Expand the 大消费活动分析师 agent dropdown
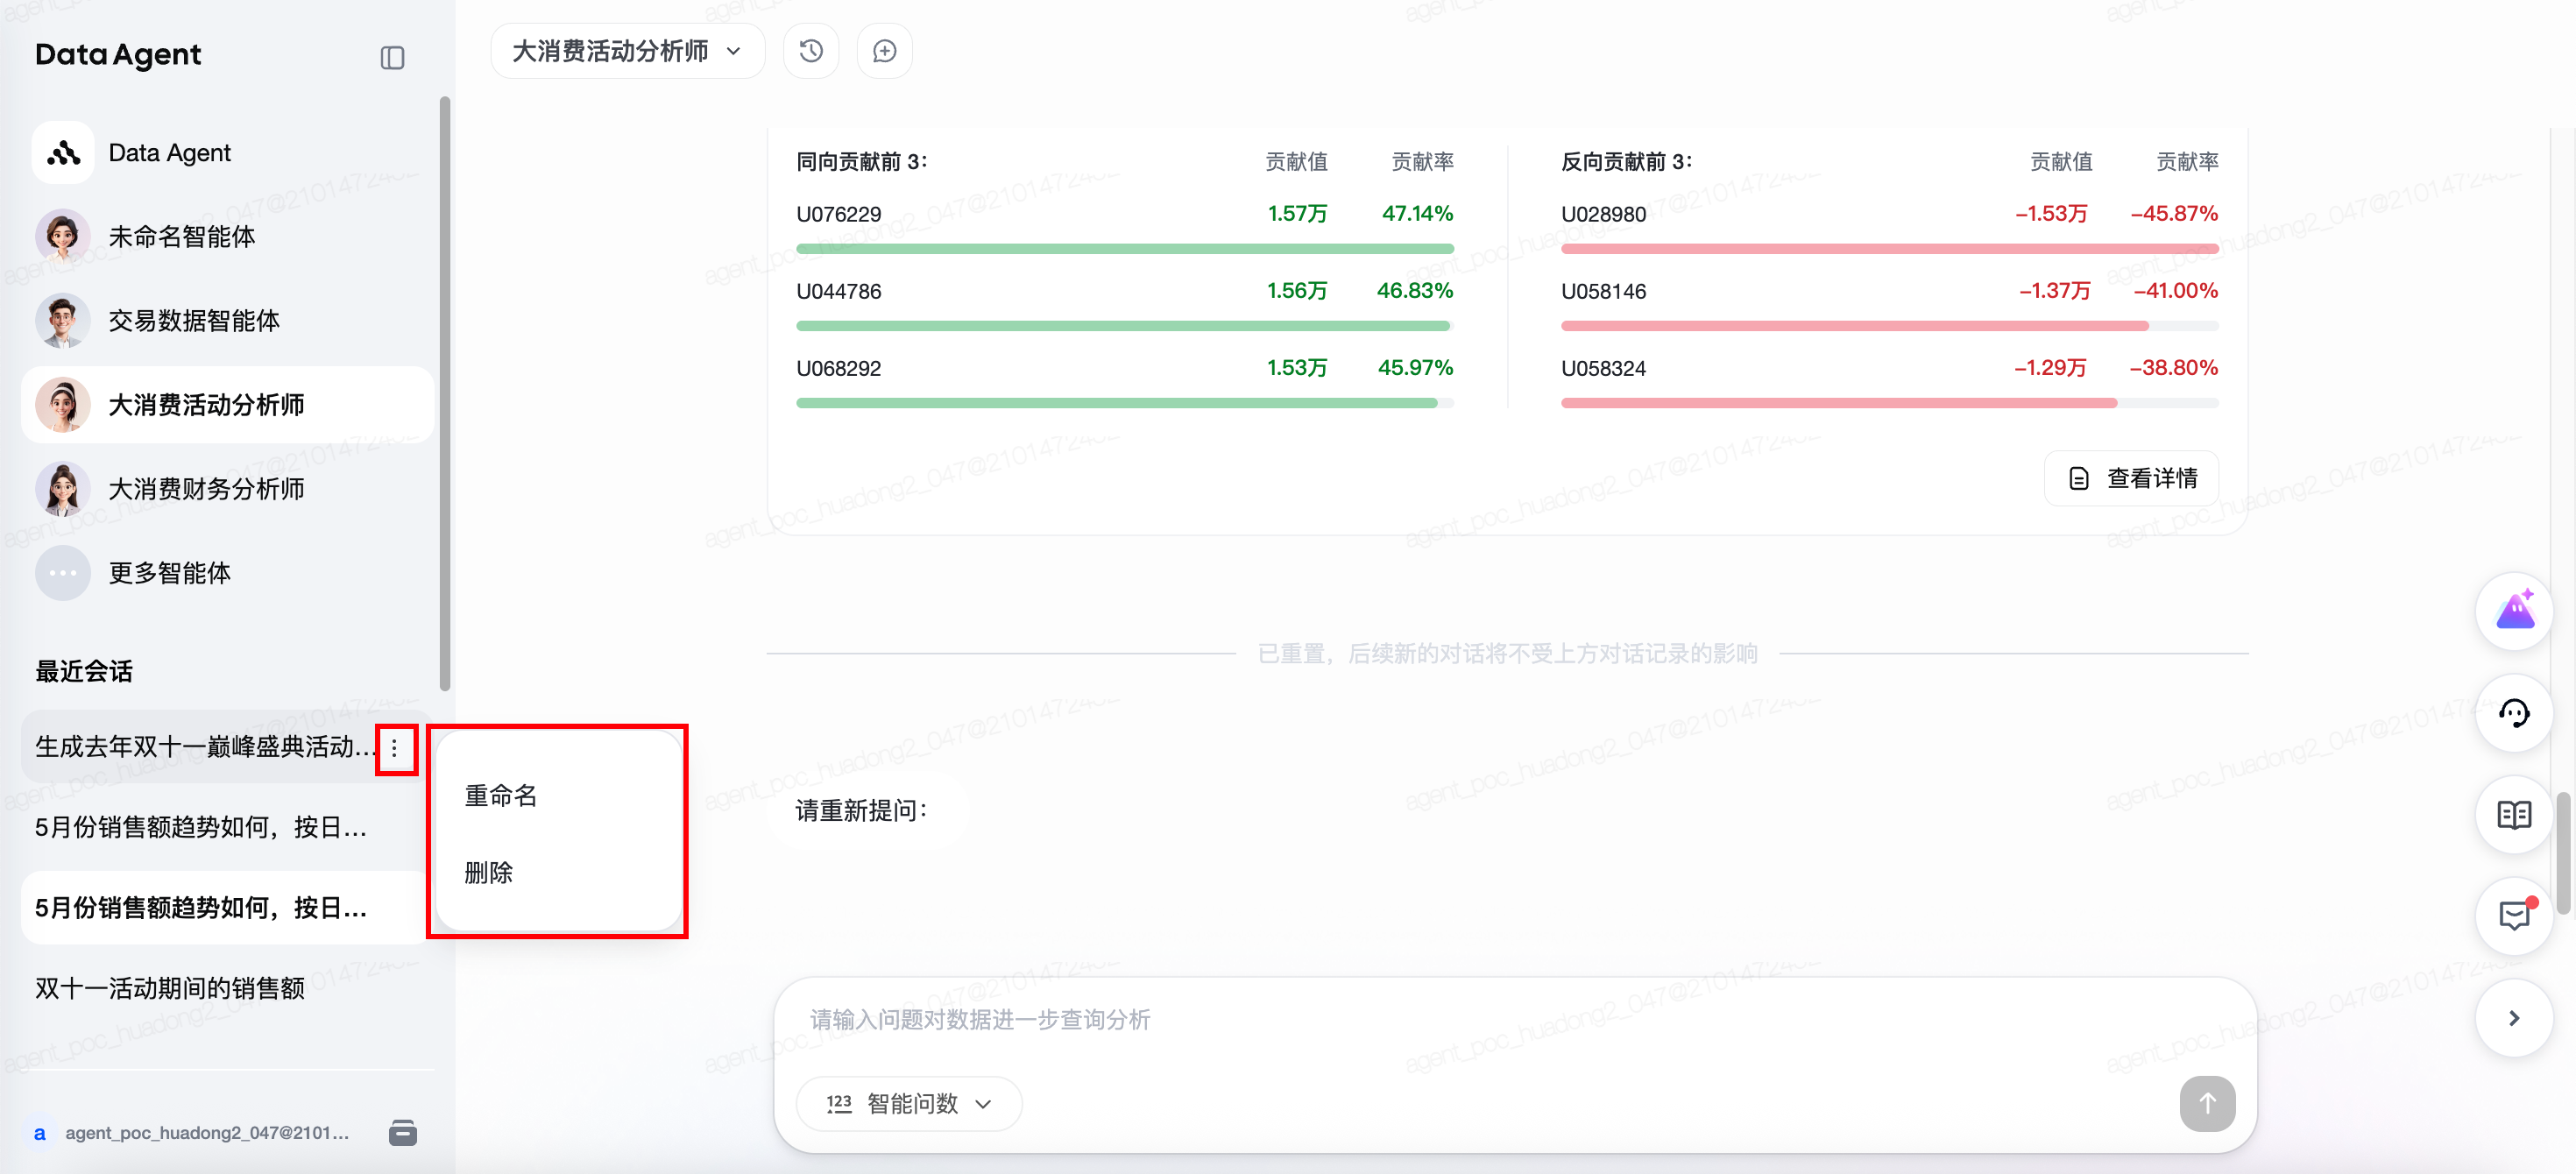Viewport: 2576px width, 1174px height. click(627, 50)
